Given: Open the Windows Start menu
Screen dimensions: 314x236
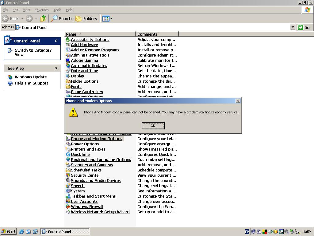Looking at the screenshot, I should [8, 231].
